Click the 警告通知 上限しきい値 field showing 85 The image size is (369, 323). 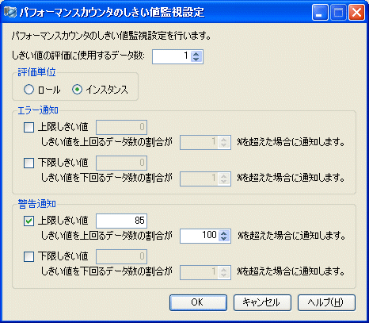coord(121,221)
